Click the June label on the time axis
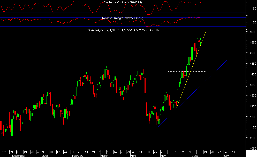Viewport: 257px width, 157px height. pos(195,155)
